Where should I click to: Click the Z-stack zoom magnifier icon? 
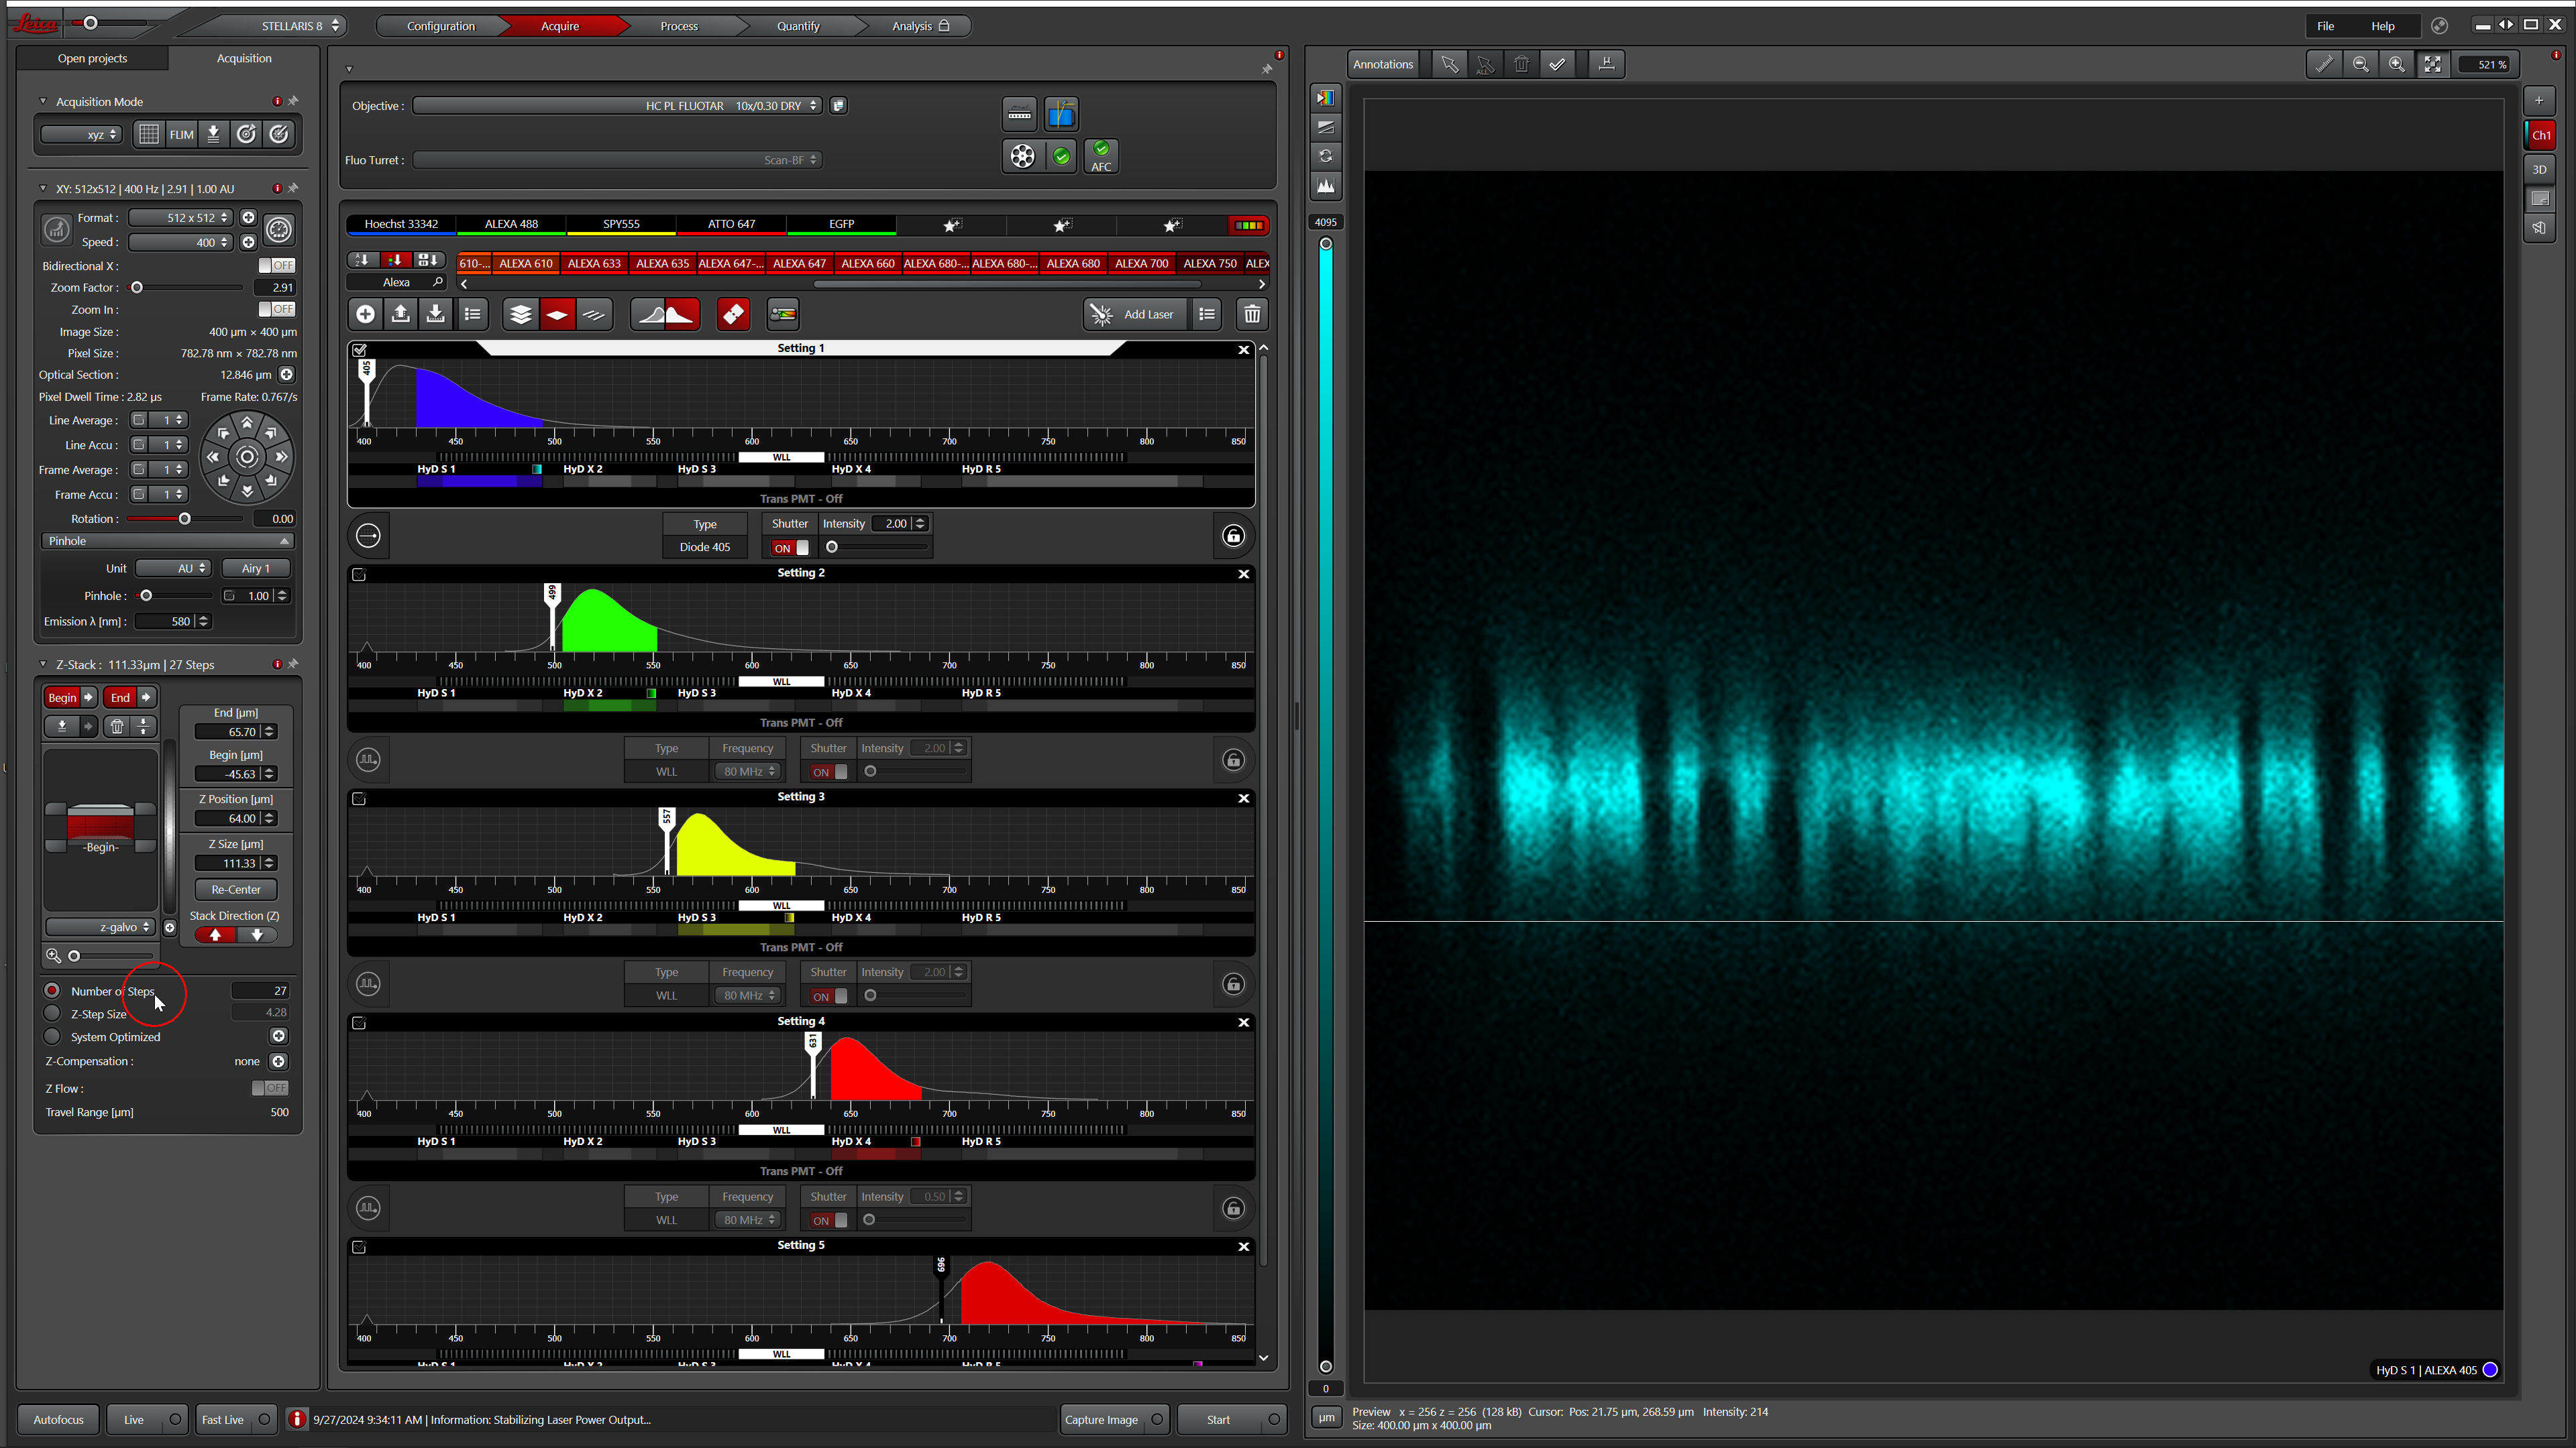point(54,957)
